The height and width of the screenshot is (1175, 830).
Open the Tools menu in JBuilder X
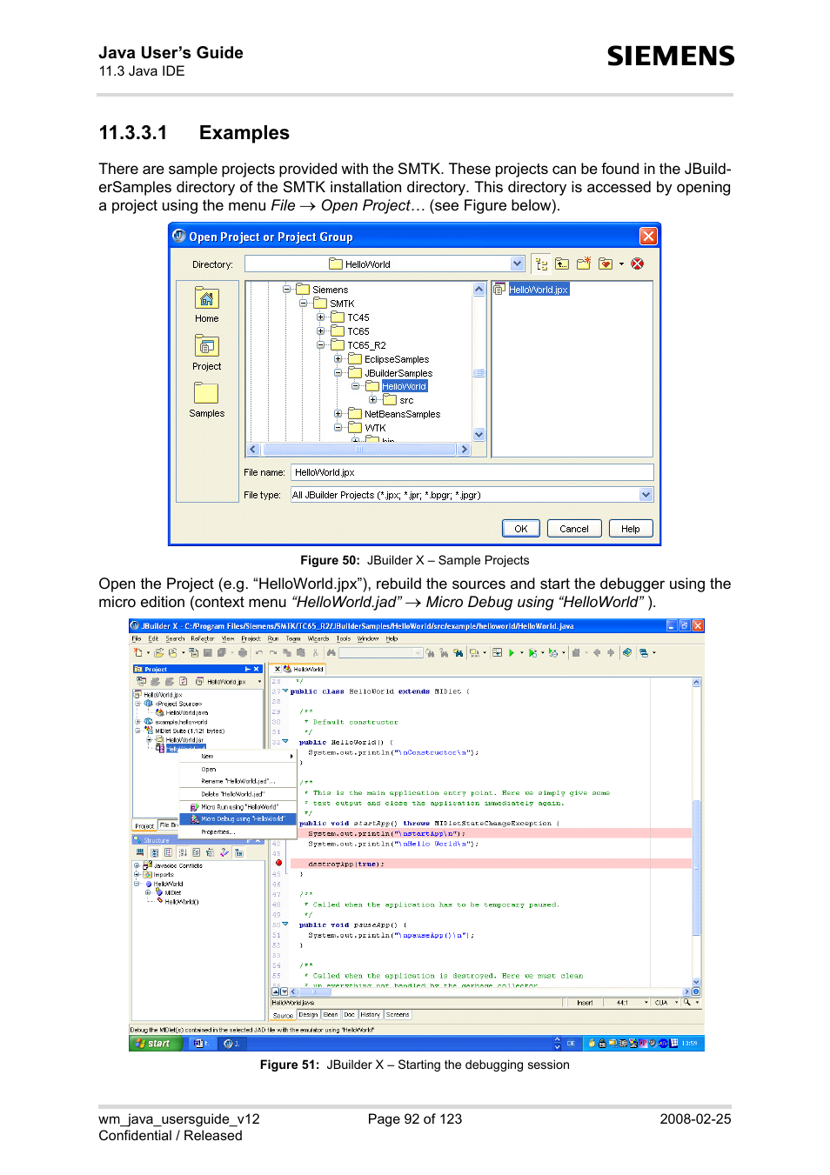click(344, 638)
